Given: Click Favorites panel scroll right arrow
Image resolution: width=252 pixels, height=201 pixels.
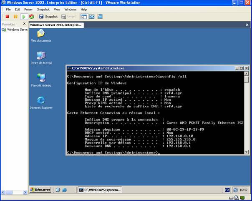Looking at the screenshot, I should point(25,192).
